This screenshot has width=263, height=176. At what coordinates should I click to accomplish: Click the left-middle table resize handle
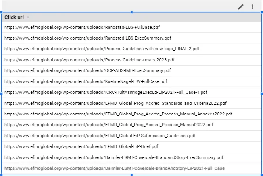pos(1,94)
